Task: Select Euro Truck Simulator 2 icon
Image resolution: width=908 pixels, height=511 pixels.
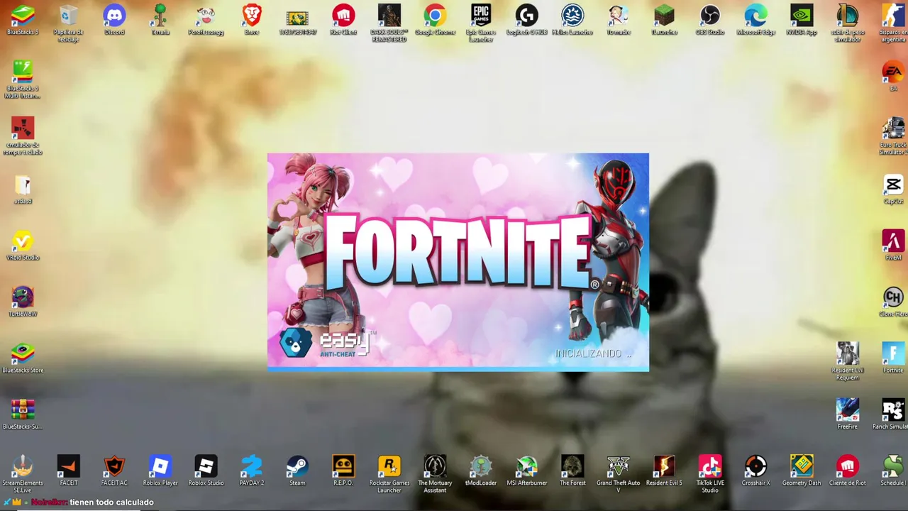Action: 893,136
